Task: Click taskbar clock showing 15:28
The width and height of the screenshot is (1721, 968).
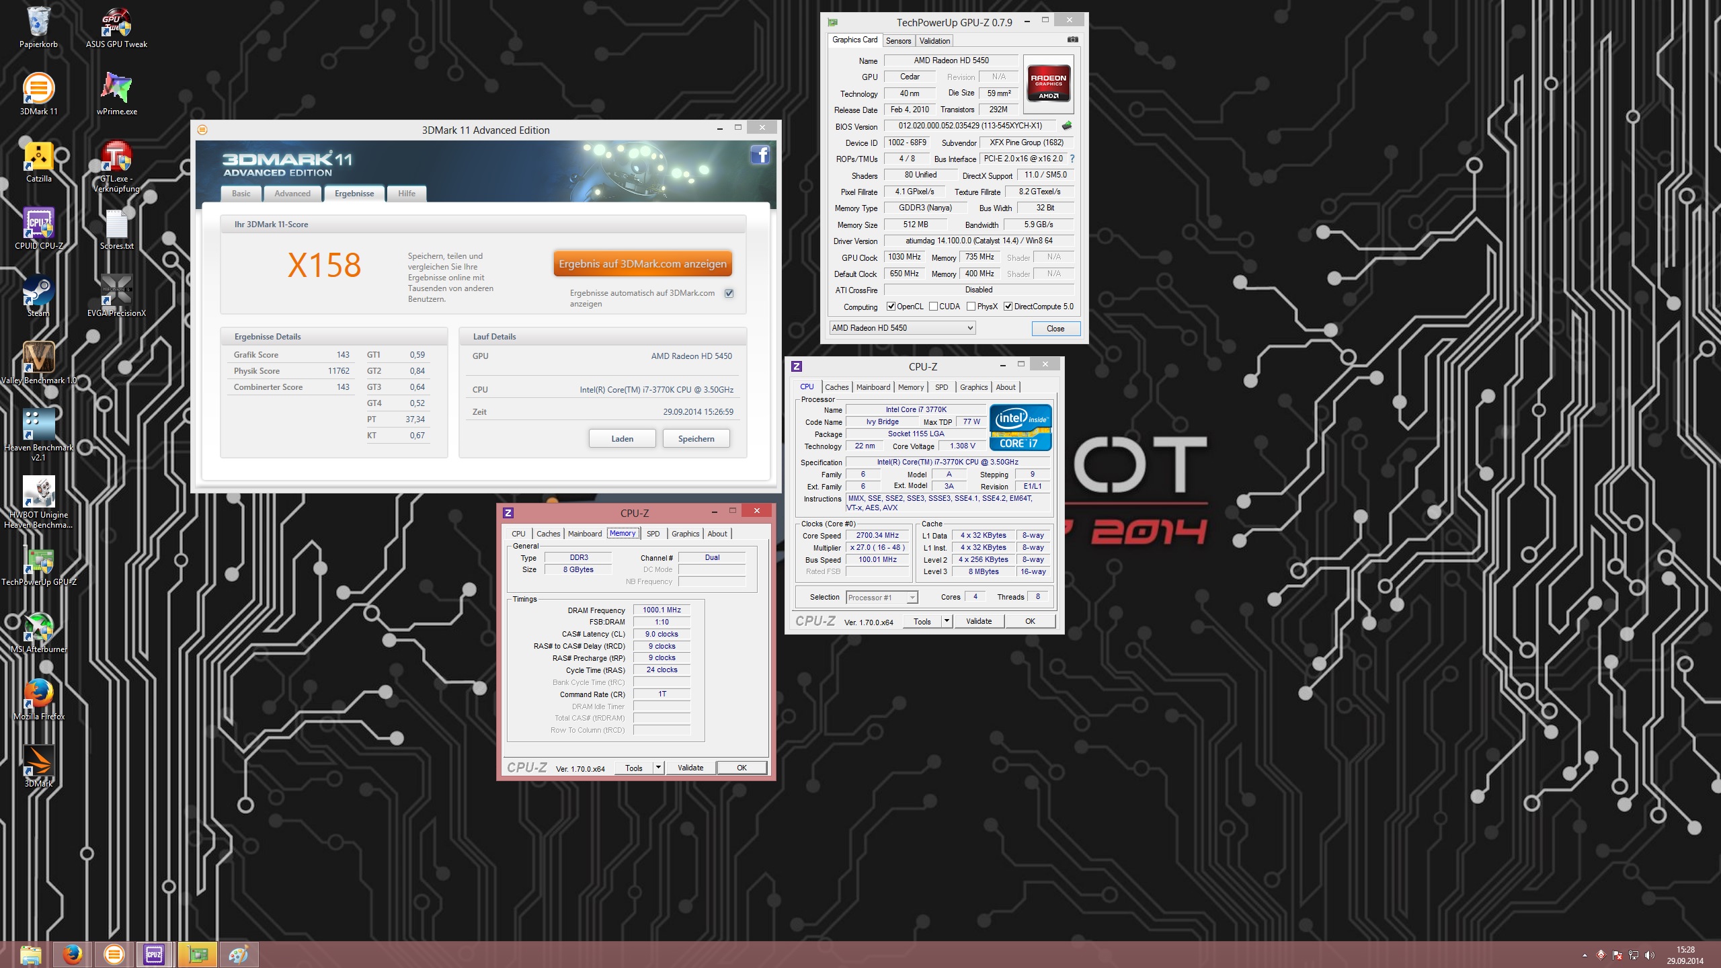Action: 1685,955
